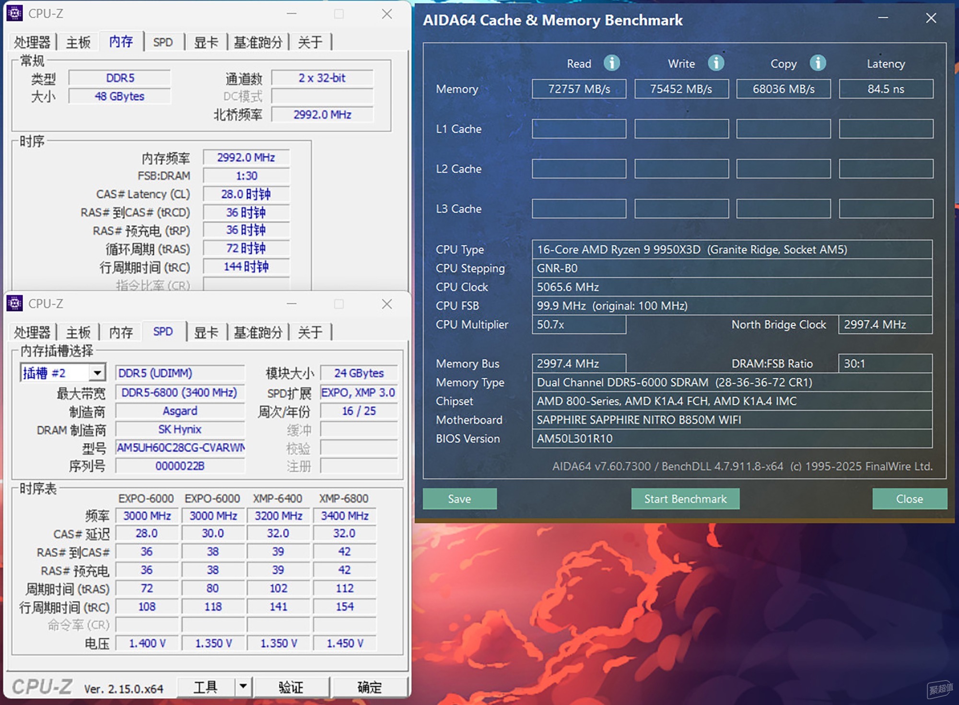Click the Memory Copy value 68036 MB/s
This screenshot has height=705, width=959.
pyautogui.click(x=784, y=89)
